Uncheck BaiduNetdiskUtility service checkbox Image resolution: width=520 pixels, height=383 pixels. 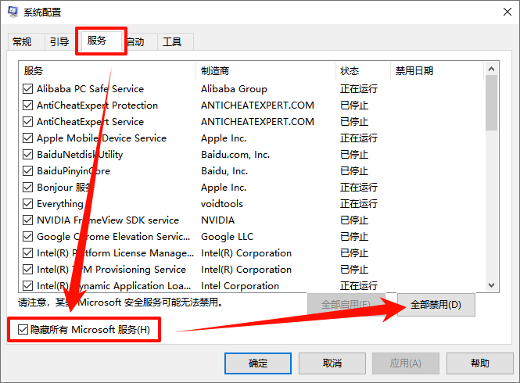[x=28, y=155]
